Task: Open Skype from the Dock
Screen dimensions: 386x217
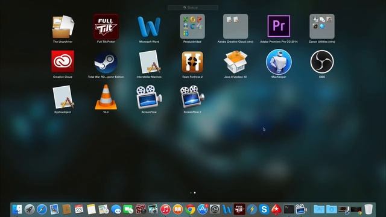Action: point(264,209)
